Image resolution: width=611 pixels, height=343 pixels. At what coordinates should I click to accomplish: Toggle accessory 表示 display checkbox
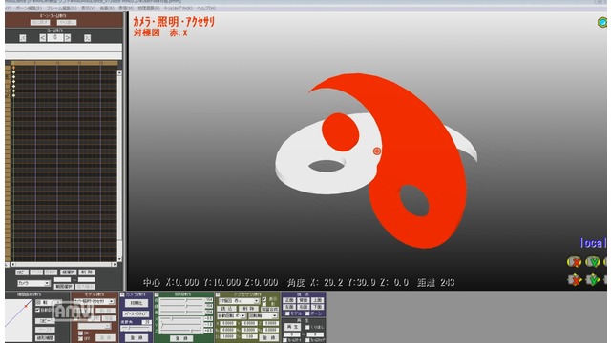[x=264, y=298]
